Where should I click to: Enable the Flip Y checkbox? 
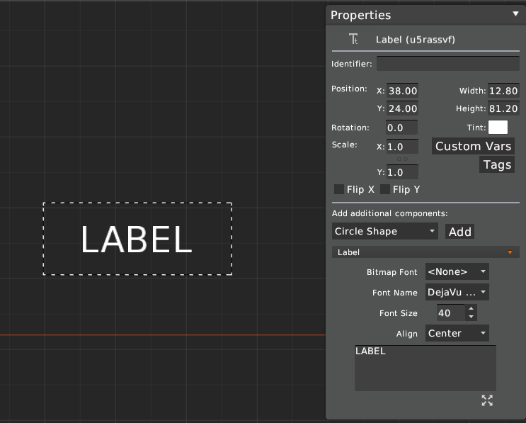(385, 189)
